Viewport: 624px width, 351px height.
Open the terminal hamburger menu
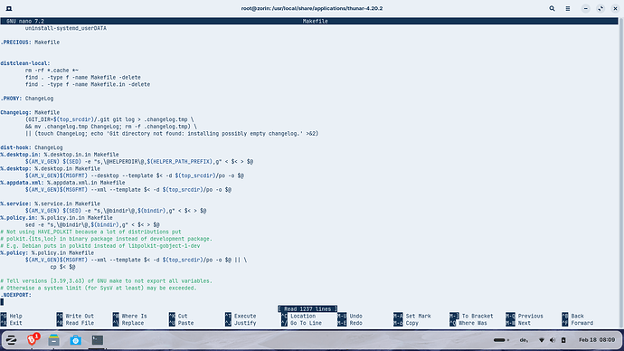(568, 8)
